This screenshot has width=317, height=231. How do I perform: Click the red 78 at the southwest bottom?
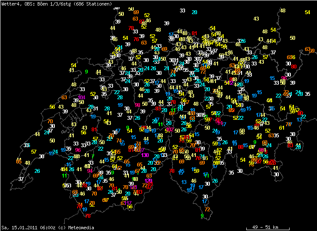click(x=88, y=216)
